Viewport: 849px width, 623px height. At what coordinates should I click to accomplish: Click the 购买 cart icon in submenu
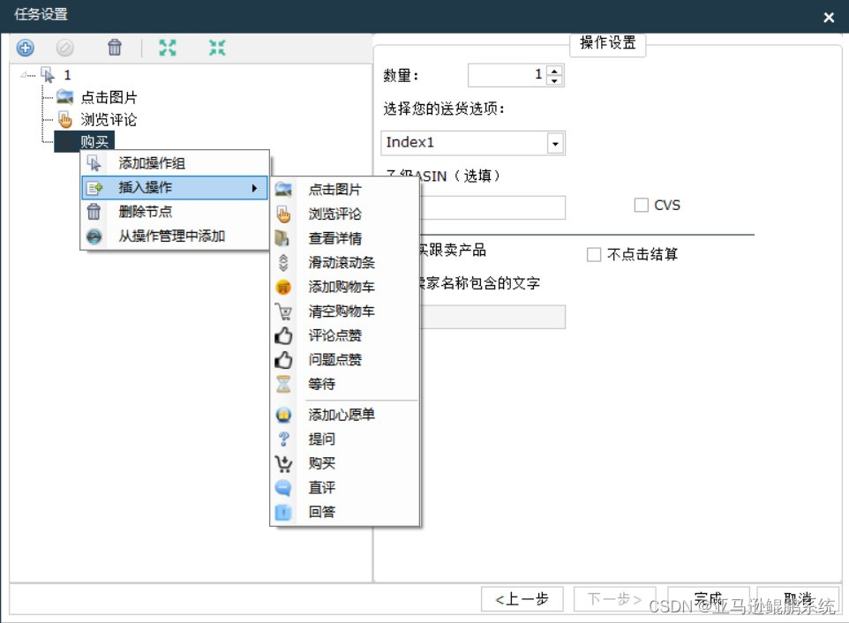pyautogui.click(x=283, y=463)
